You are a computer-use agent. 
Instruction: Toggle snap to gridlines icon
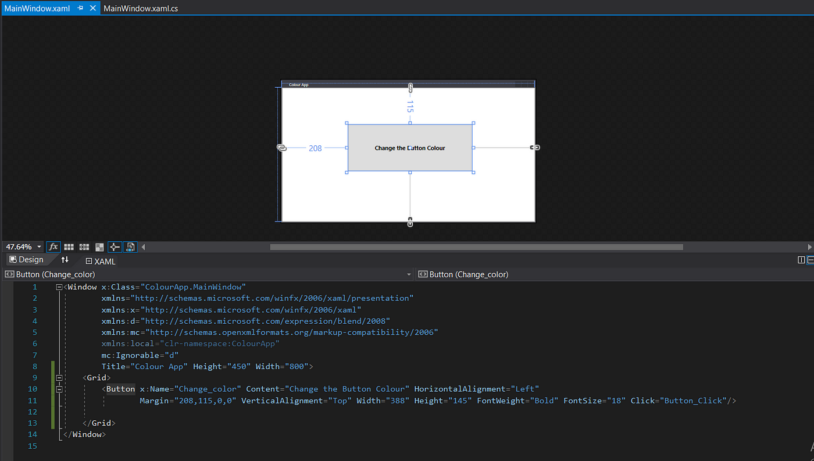coord(84,247)
